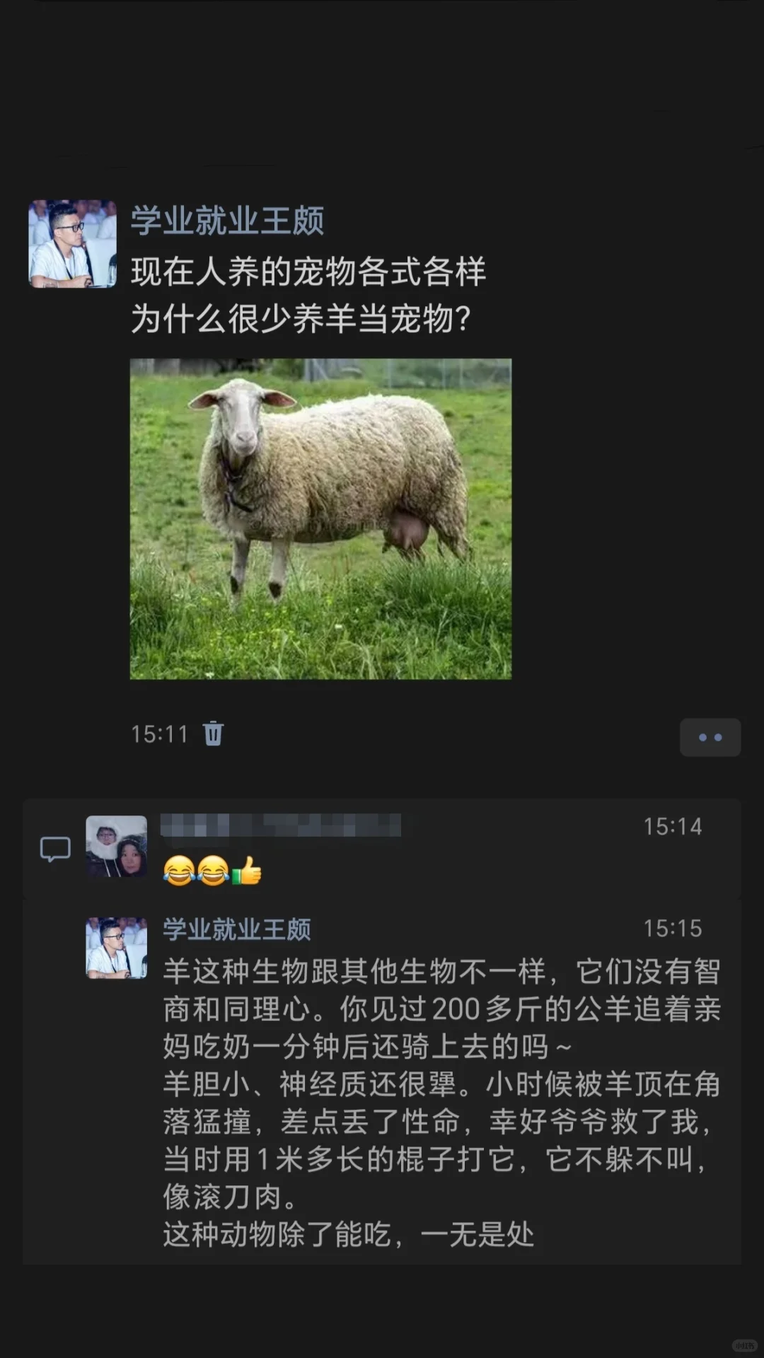Tap the 15:14 comment timestamp
Viewport: 764px width, 1358px height.
click(x=672, y=826)
